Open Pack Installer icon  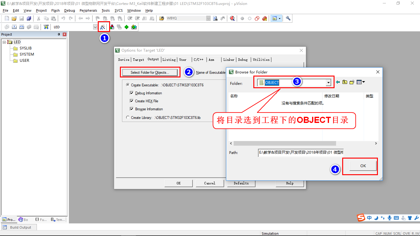click(134, 27)
